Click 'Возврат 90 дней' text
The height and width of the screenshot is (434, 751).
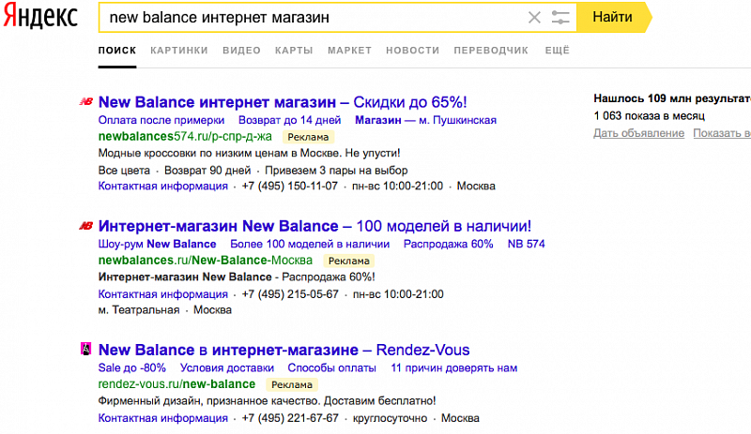tap(207, 171)
